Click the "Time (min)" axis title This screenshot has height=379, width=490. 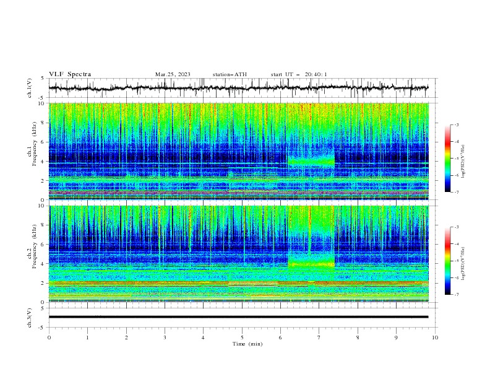(247, 344)
